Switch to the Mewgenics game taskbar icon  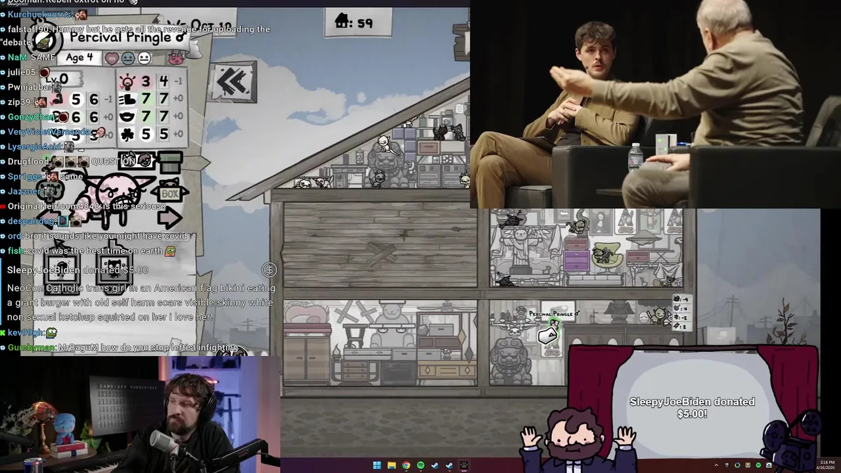point(464,465)
